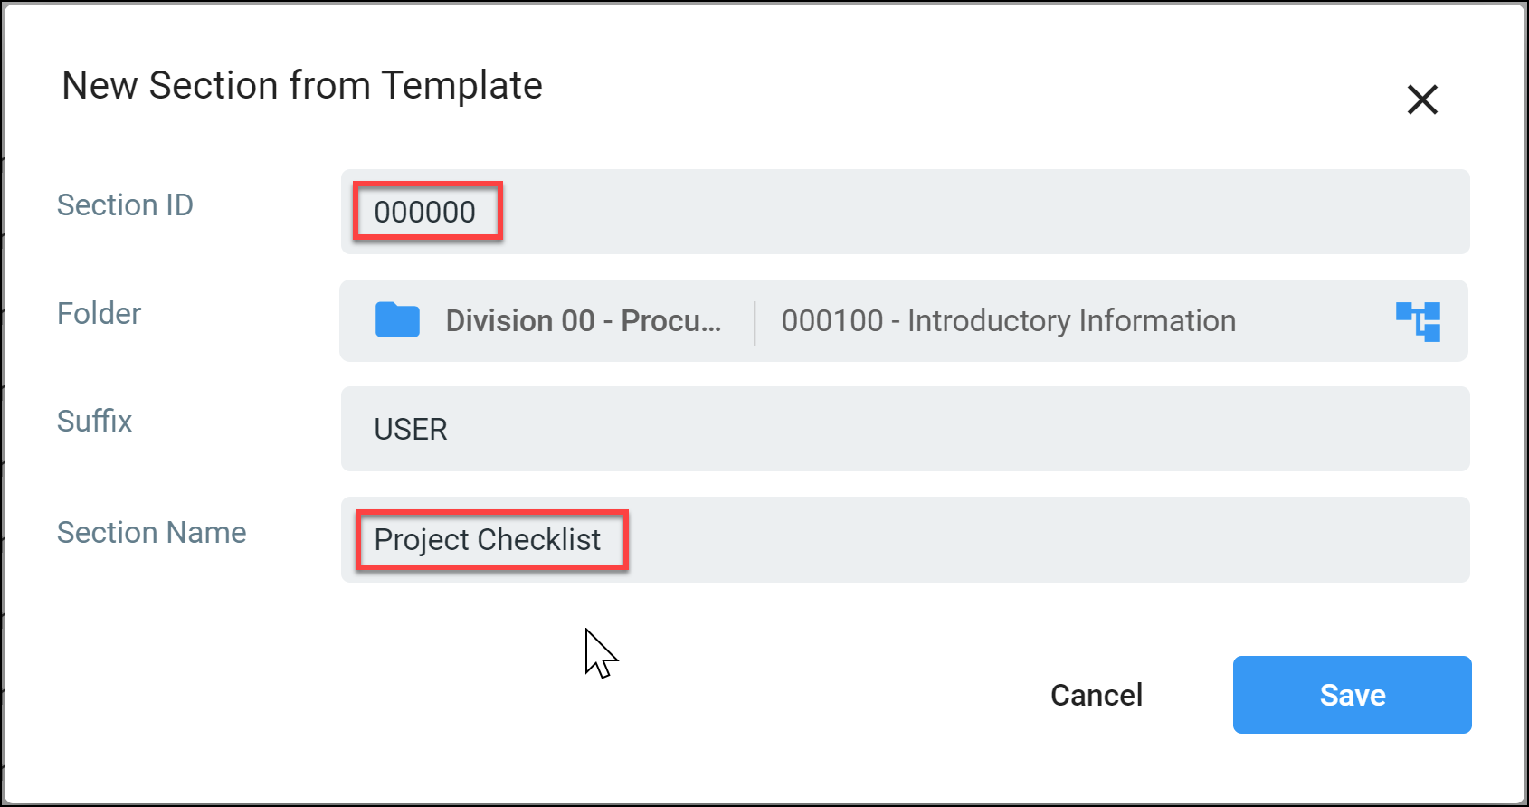Viewport: 1529px width, 807px height.
Task: Select the Division 00 - Procu... folder entry
Action: coord(584,320)
